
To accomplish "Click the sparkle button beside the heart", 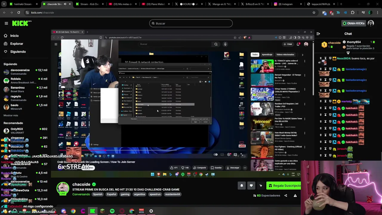I will 261,185.
